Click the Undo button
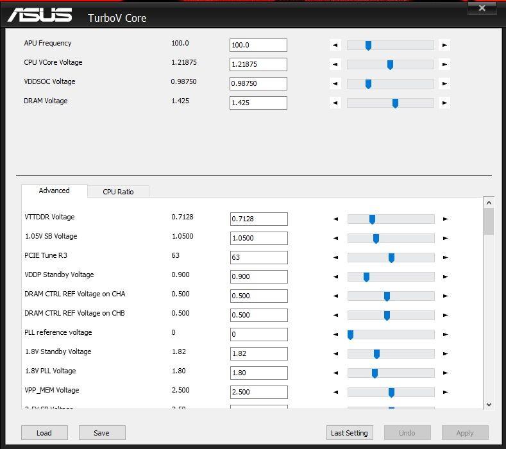 click(x=407, y=433)
